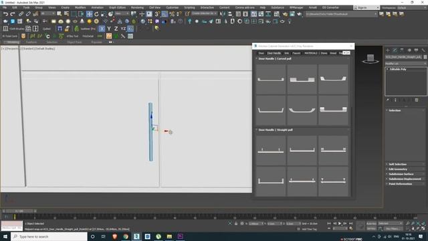Open the selection filter dropdown
Screen dimensions: 428x241
(x=47, y=13)
